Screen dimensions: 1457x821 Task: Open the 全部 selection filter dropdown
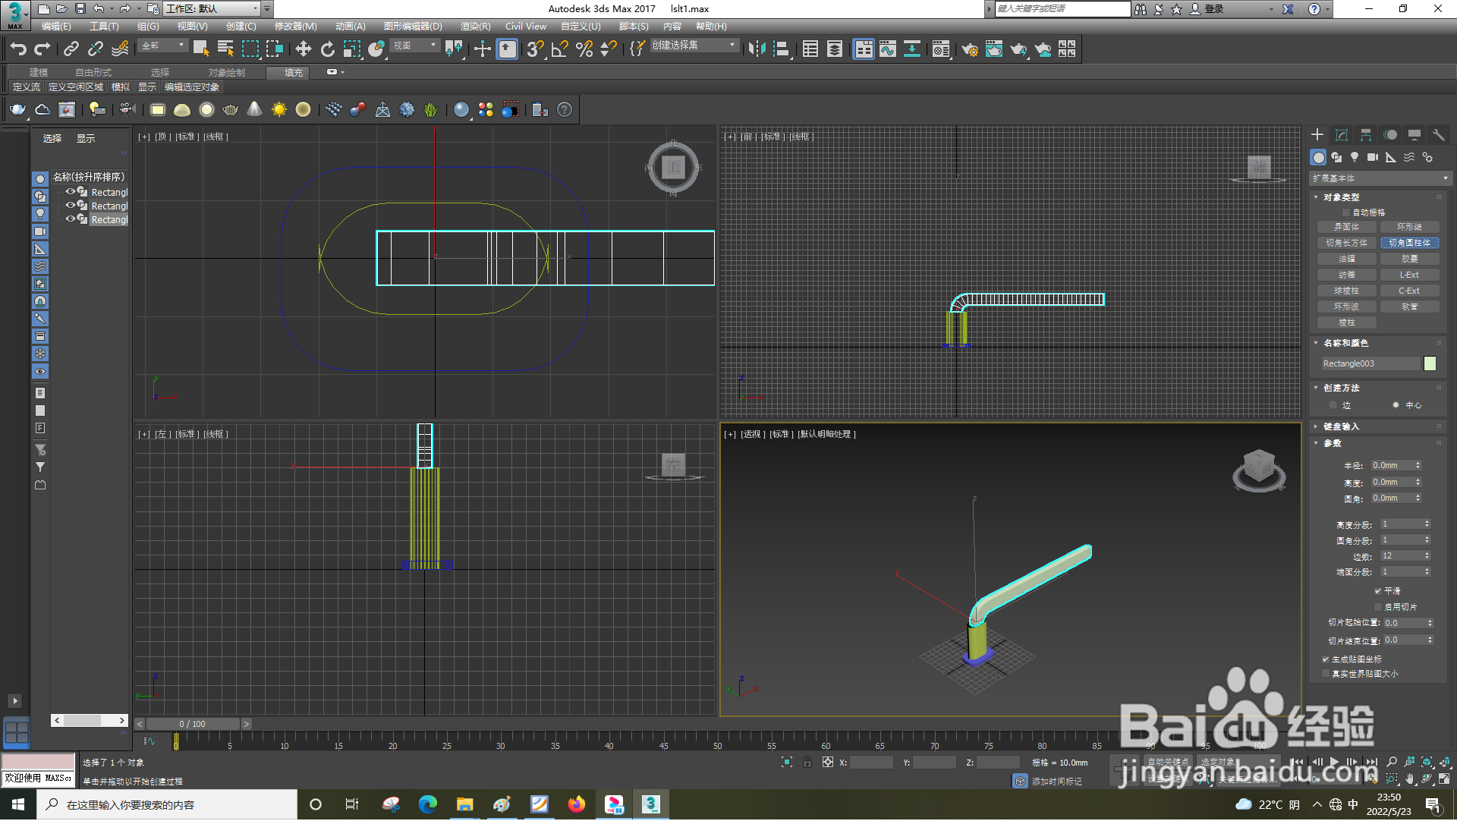[163, 46]
